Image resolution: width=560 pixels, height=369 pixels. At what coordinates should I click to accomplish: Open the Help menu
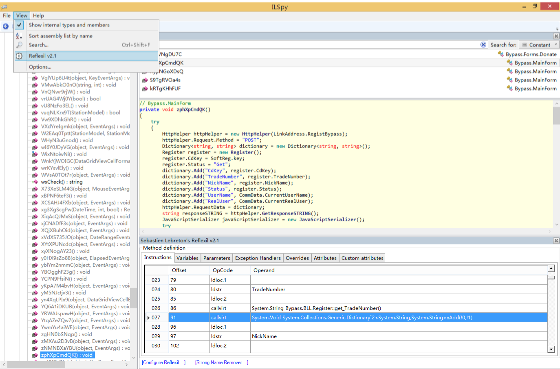[x=38, y=15]
